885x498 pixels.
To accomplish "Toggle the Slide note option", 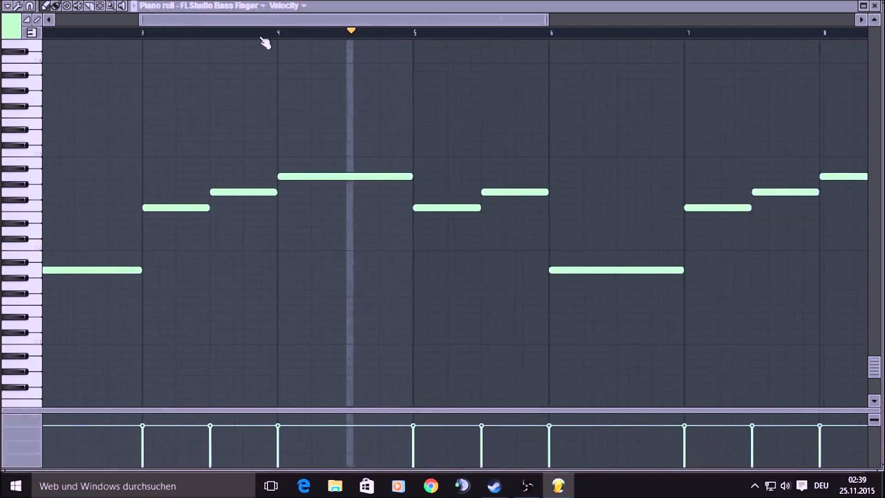I will 26,19.
